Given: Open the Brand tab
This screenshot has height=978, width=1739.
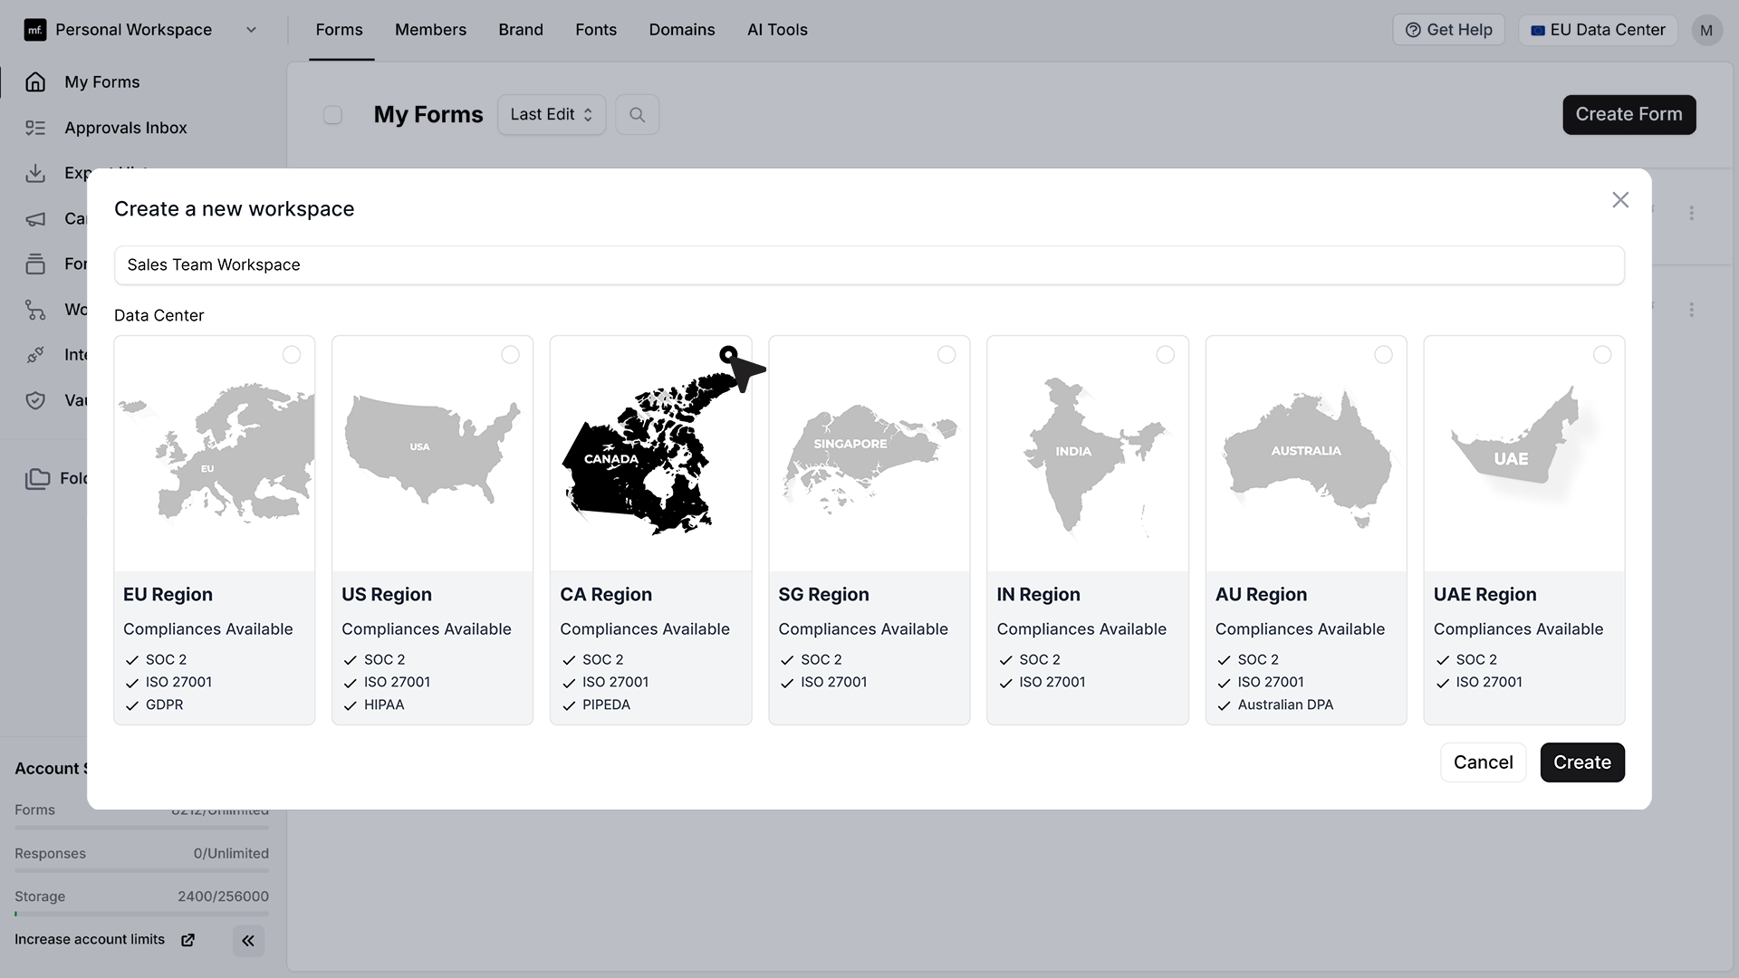Looking at the screenshot, I should click(521, 30).
